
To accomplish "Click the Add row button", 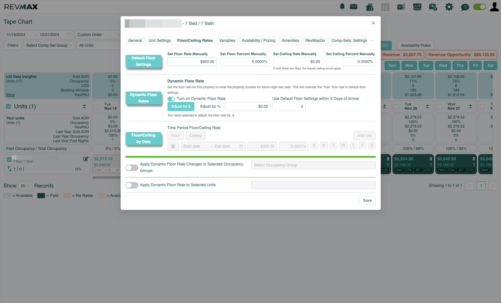I will (364, 136).
